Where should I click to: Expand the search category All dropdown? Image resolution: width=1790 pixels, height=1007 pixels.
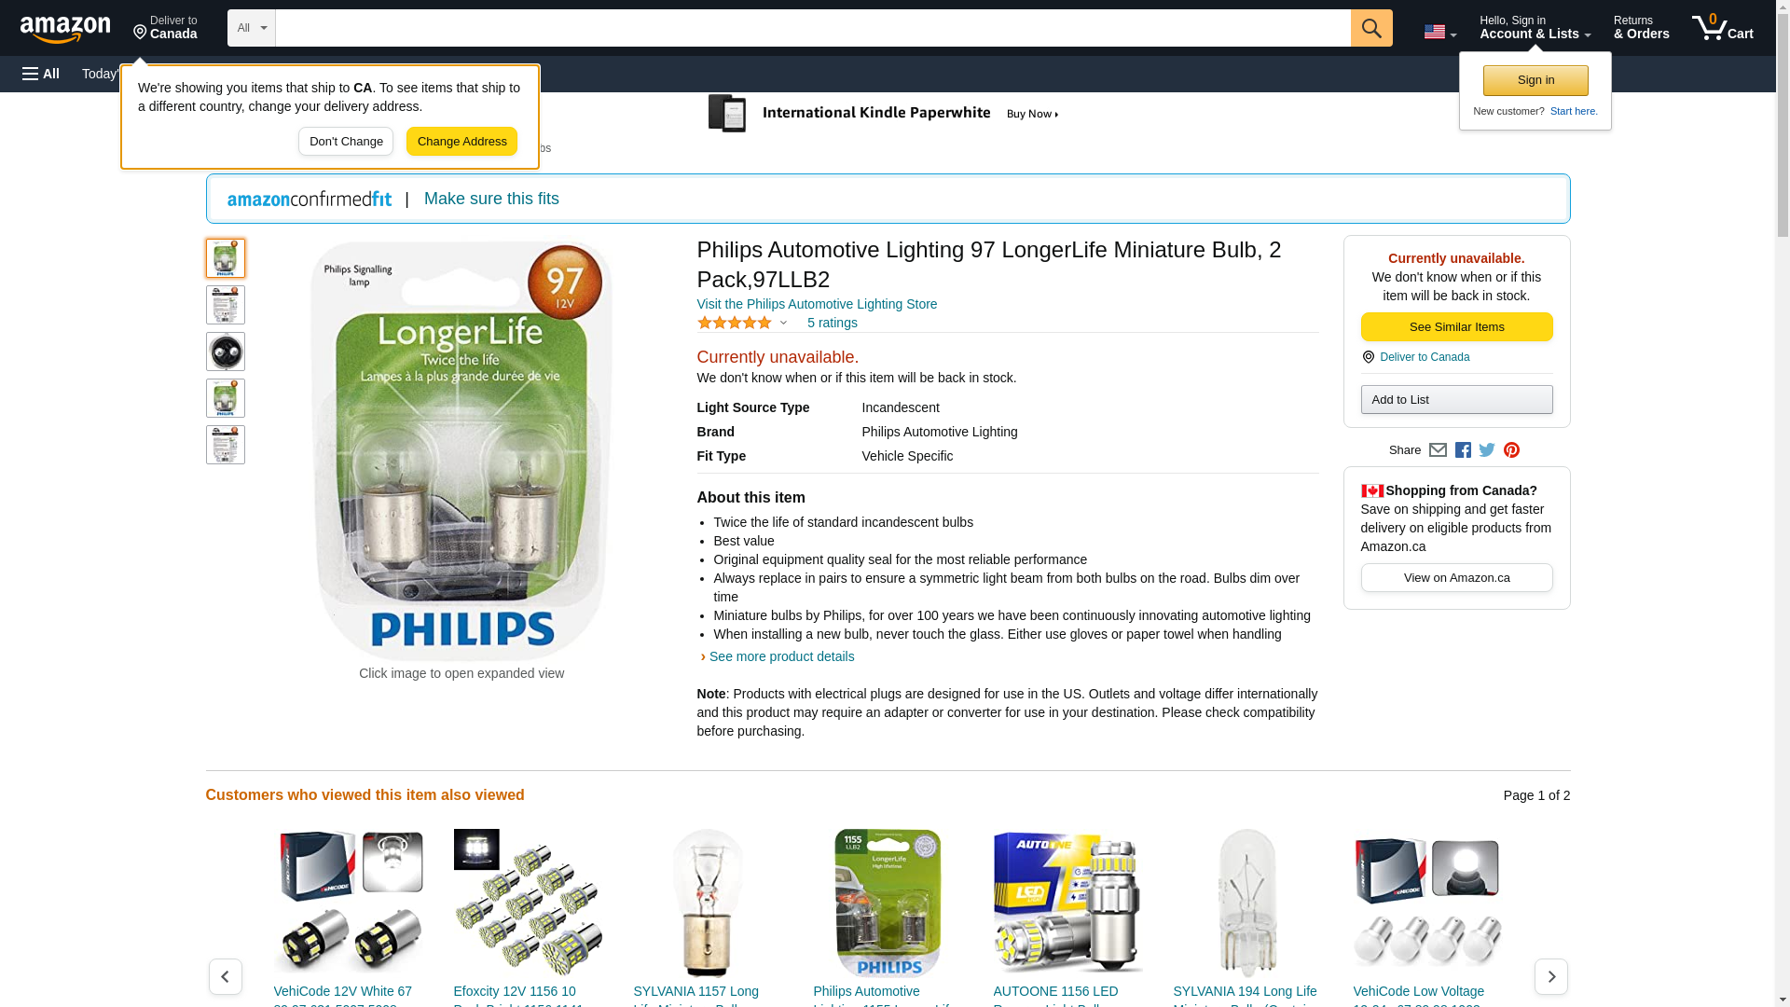pos(251,28)
